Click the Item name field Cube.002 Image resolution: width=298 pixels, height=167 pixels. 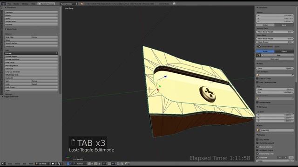[x=277, y=130]
